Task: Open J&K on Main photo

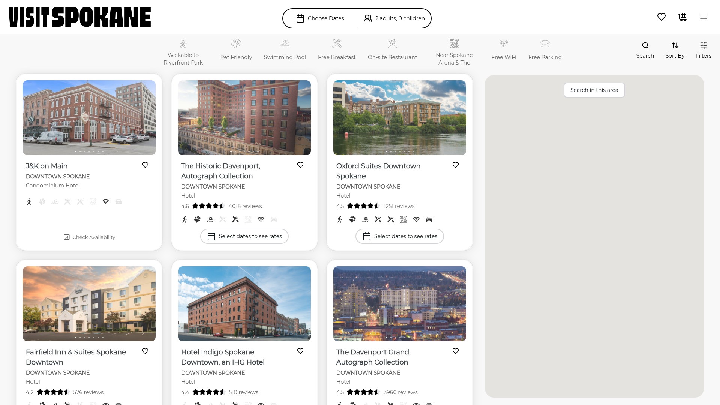Action: click(89, 118)
